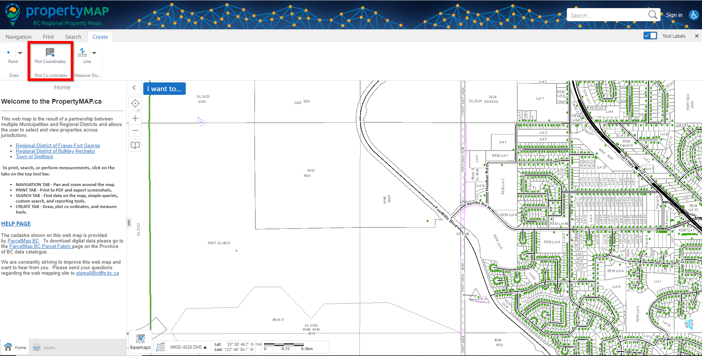Click the Welcome to the PropertyMAP.ca heading
The image size is (702, 356).
pyautogui.click(x=51, y=101)
